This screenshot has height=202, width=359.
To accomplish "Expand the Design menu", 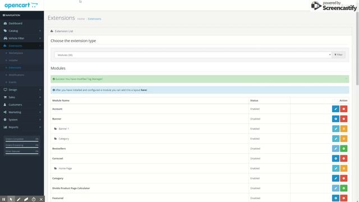I will 22,90.
